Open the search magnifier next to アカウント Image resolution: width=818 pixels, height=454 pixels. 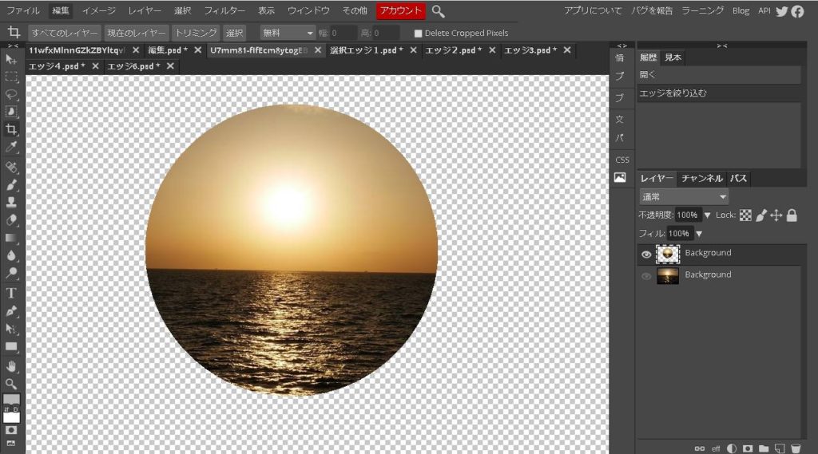[x=439, y=11]
